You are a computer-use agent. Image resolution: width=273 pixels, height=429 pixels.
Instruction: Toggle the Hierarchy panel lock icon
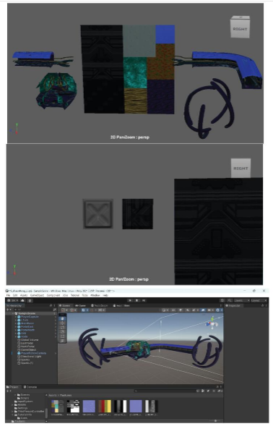pos(51,305)
